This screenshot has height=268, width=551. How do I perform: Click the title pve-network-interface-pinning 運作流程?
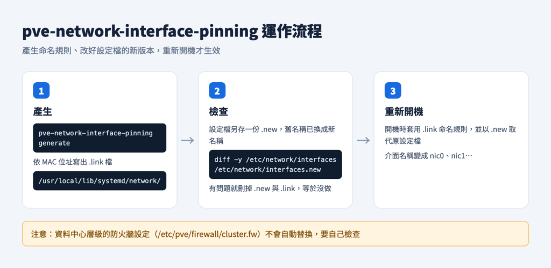pos(172,33)
